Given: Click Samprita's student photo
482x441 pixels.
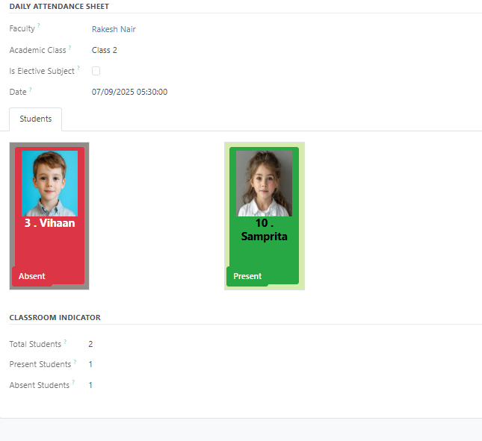Looking at the screenshot, I should [x=264, y=184].
